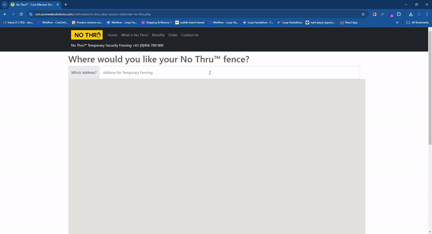Expand the tab search dropdown arrow
Image resolution: width=432 pixels, height=234 pixels.
[4, 4]
